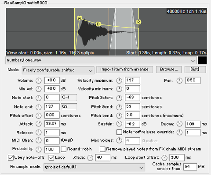Click the Release envelope handle R
The width and height of the screenshot is (211, 175).
pos(138,22)
